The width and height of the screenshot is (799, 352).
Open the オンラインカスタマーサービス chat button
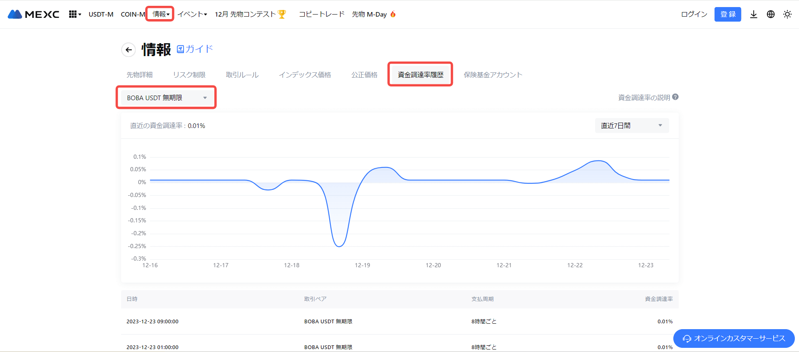[x=734, y=338]
